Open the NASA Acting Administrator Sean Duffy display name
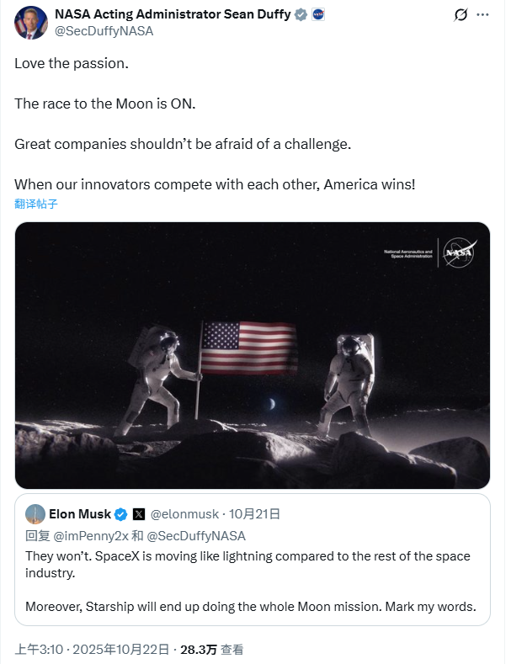 pyautogui.click(x=172, y=14)
